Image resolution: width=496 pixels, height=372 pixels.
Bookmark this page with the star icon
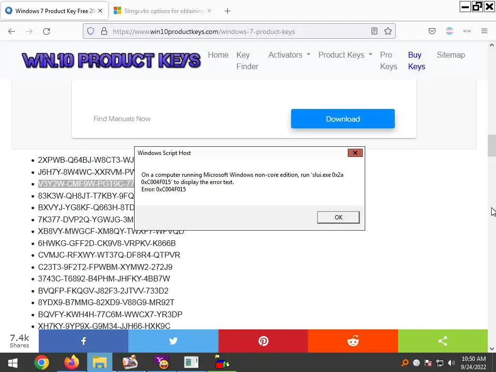[388, 31]
